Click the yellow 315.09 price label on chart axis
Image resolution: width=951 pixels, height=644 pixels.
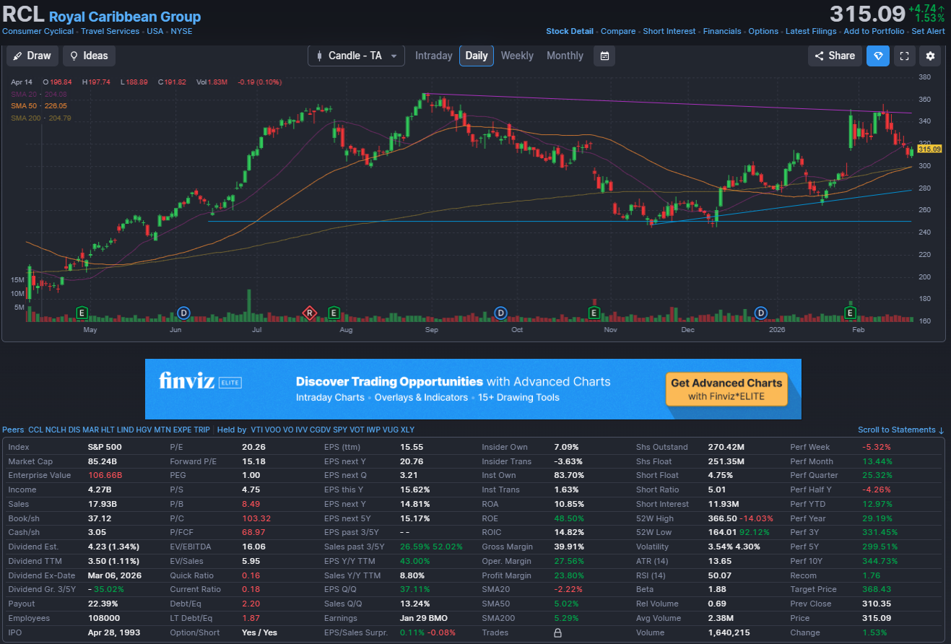point(929,149)
